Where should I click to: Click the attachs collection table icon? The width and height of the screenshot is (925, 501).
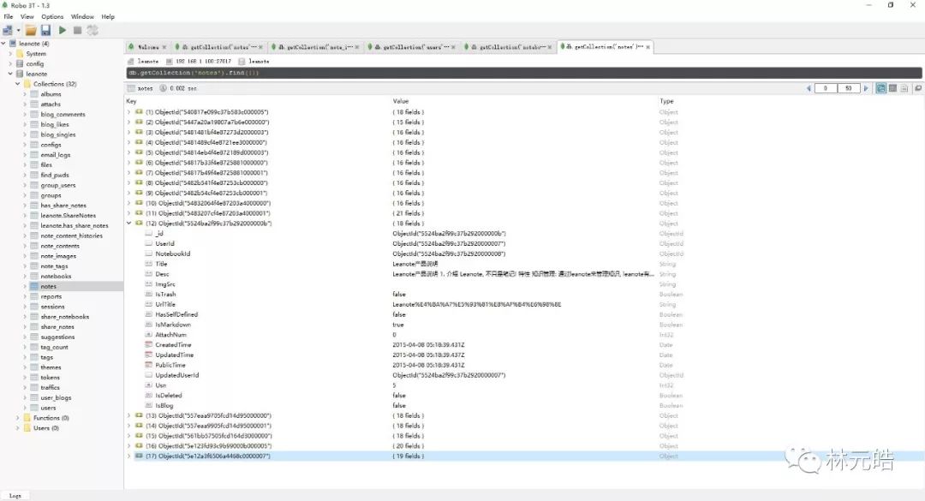click(34, 104)
